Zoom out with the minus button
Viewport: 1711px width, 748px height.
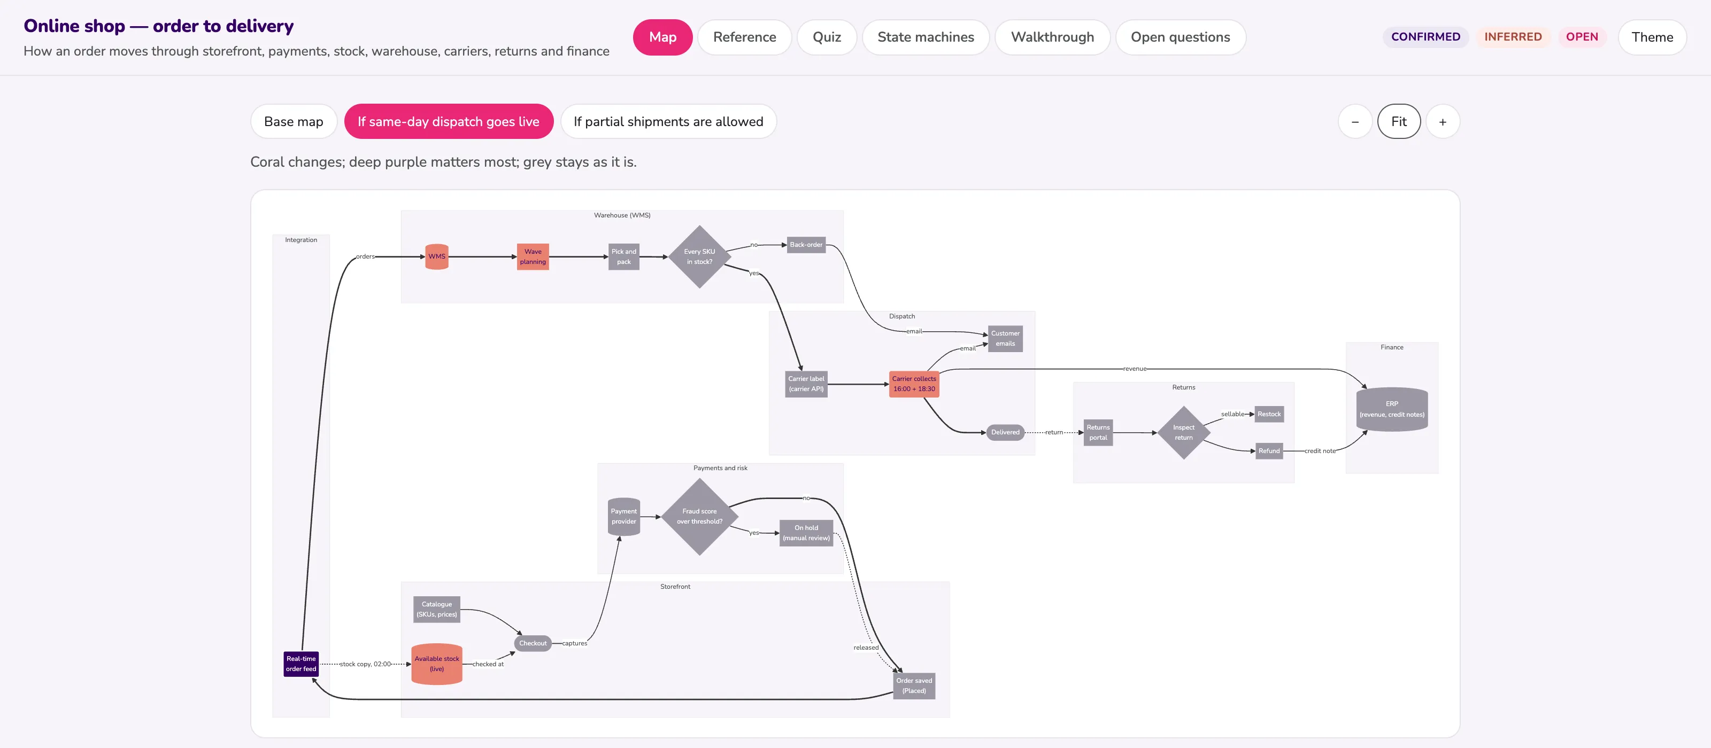tap(1355, 121)
